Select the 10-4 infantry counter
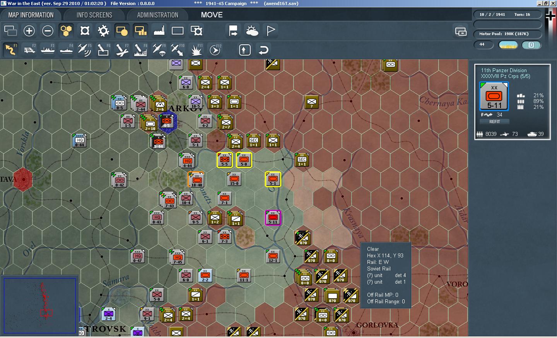 (x=186, y=198)
